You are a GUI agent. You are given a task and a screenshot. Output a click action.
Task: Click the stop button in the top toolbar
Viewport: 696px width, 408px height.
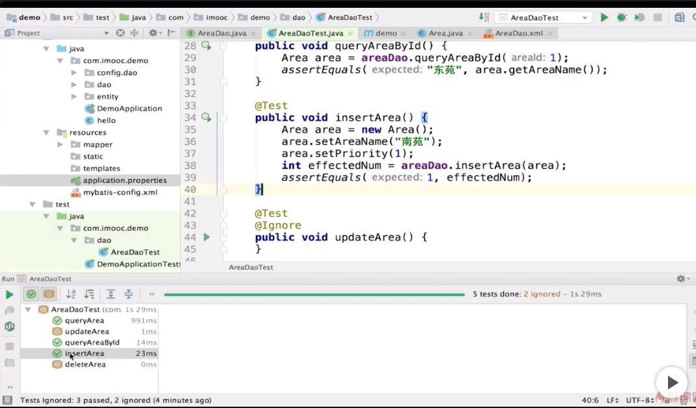tap(658, 18)
